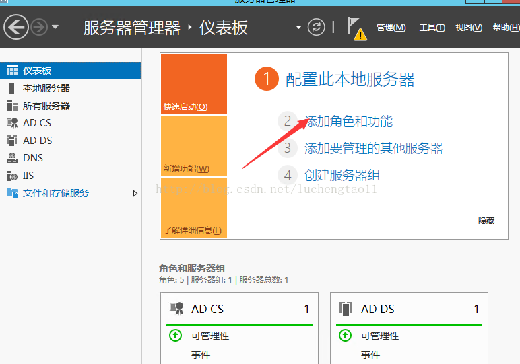
Task: Open the 工具(T) menu
Action: click(x=432, y=28)
